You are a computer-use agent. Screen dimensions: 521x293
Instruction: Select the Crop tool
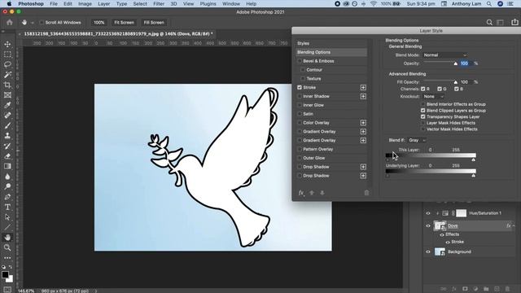click(7, 85)
